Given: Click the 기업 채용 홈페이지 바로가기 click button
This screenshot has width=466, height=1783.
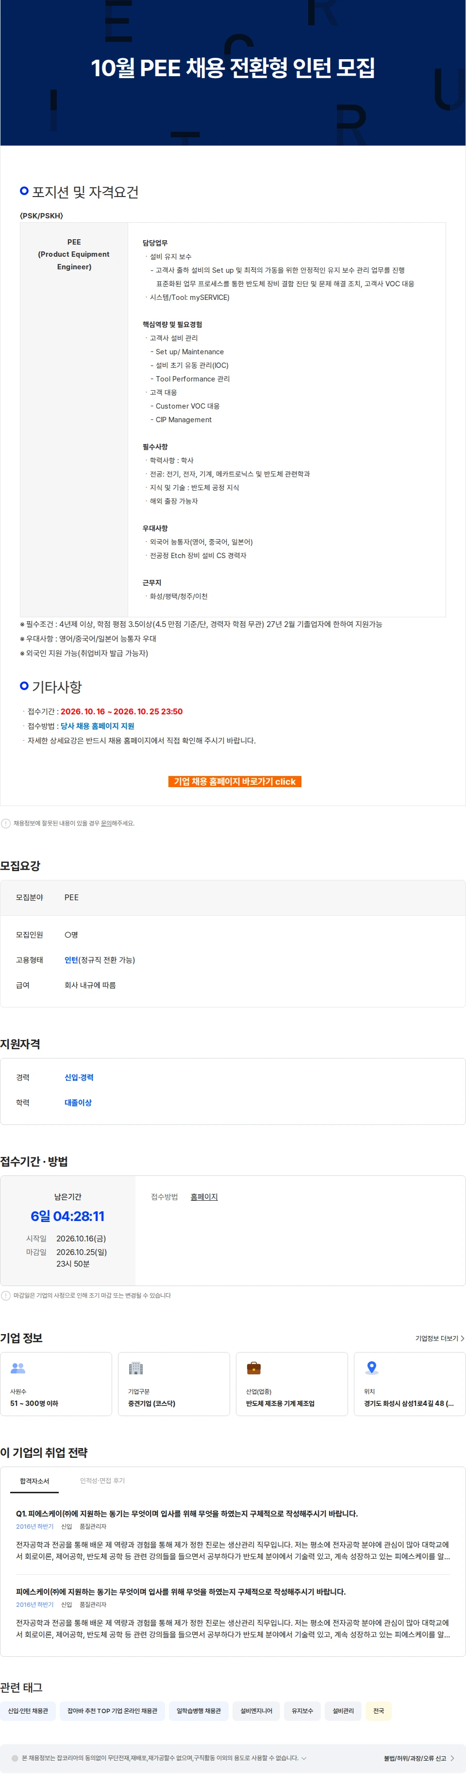Looking at the screenshot, I should 234,781.
